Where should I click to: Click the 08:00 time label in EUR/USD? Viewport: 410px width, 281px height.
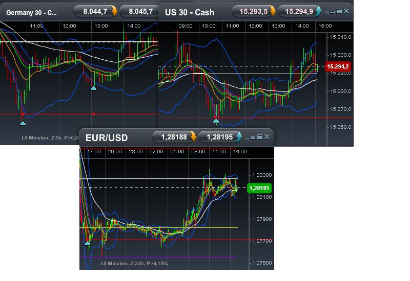(x=198, y=151)
